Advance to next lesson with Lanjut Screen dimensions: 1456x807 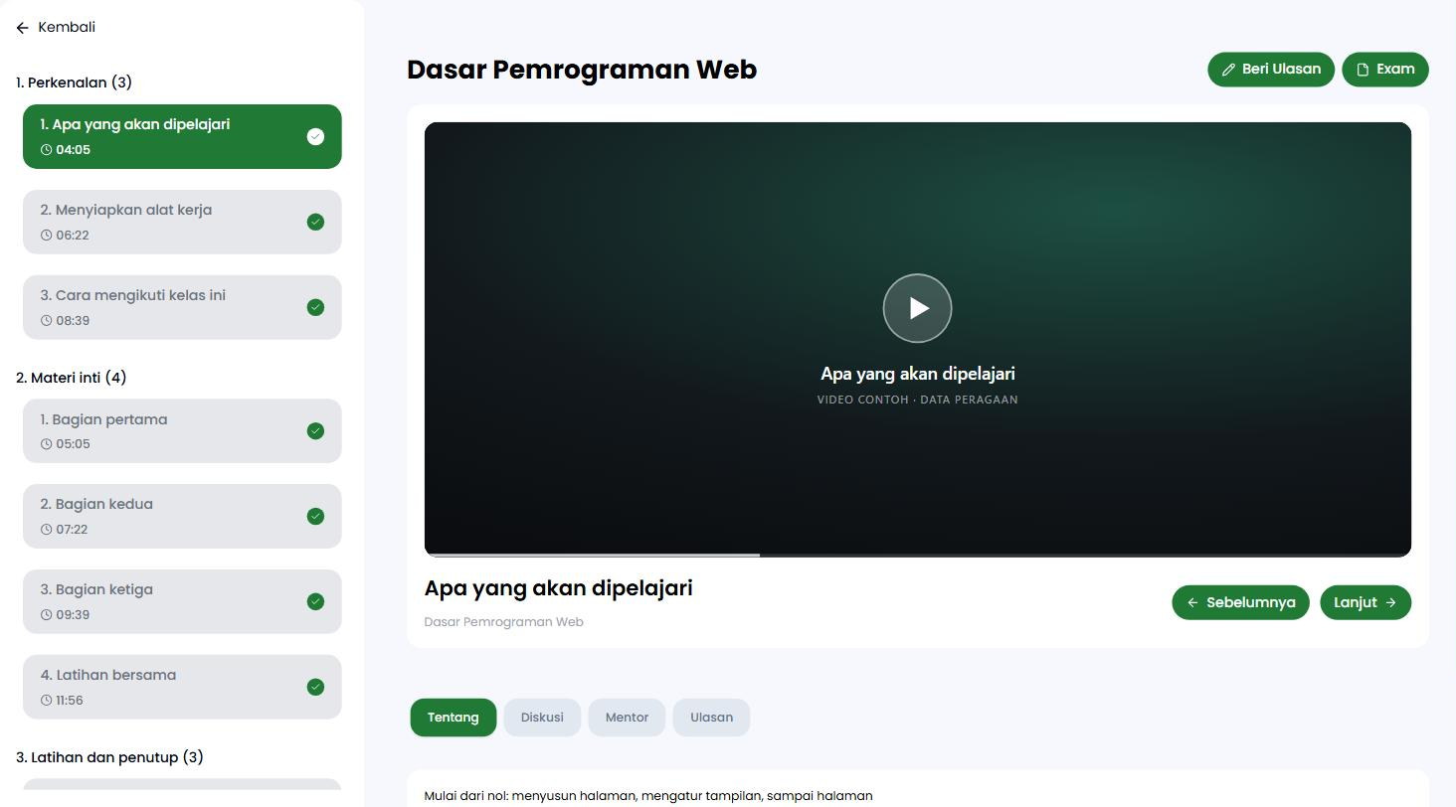point(1365,602)
